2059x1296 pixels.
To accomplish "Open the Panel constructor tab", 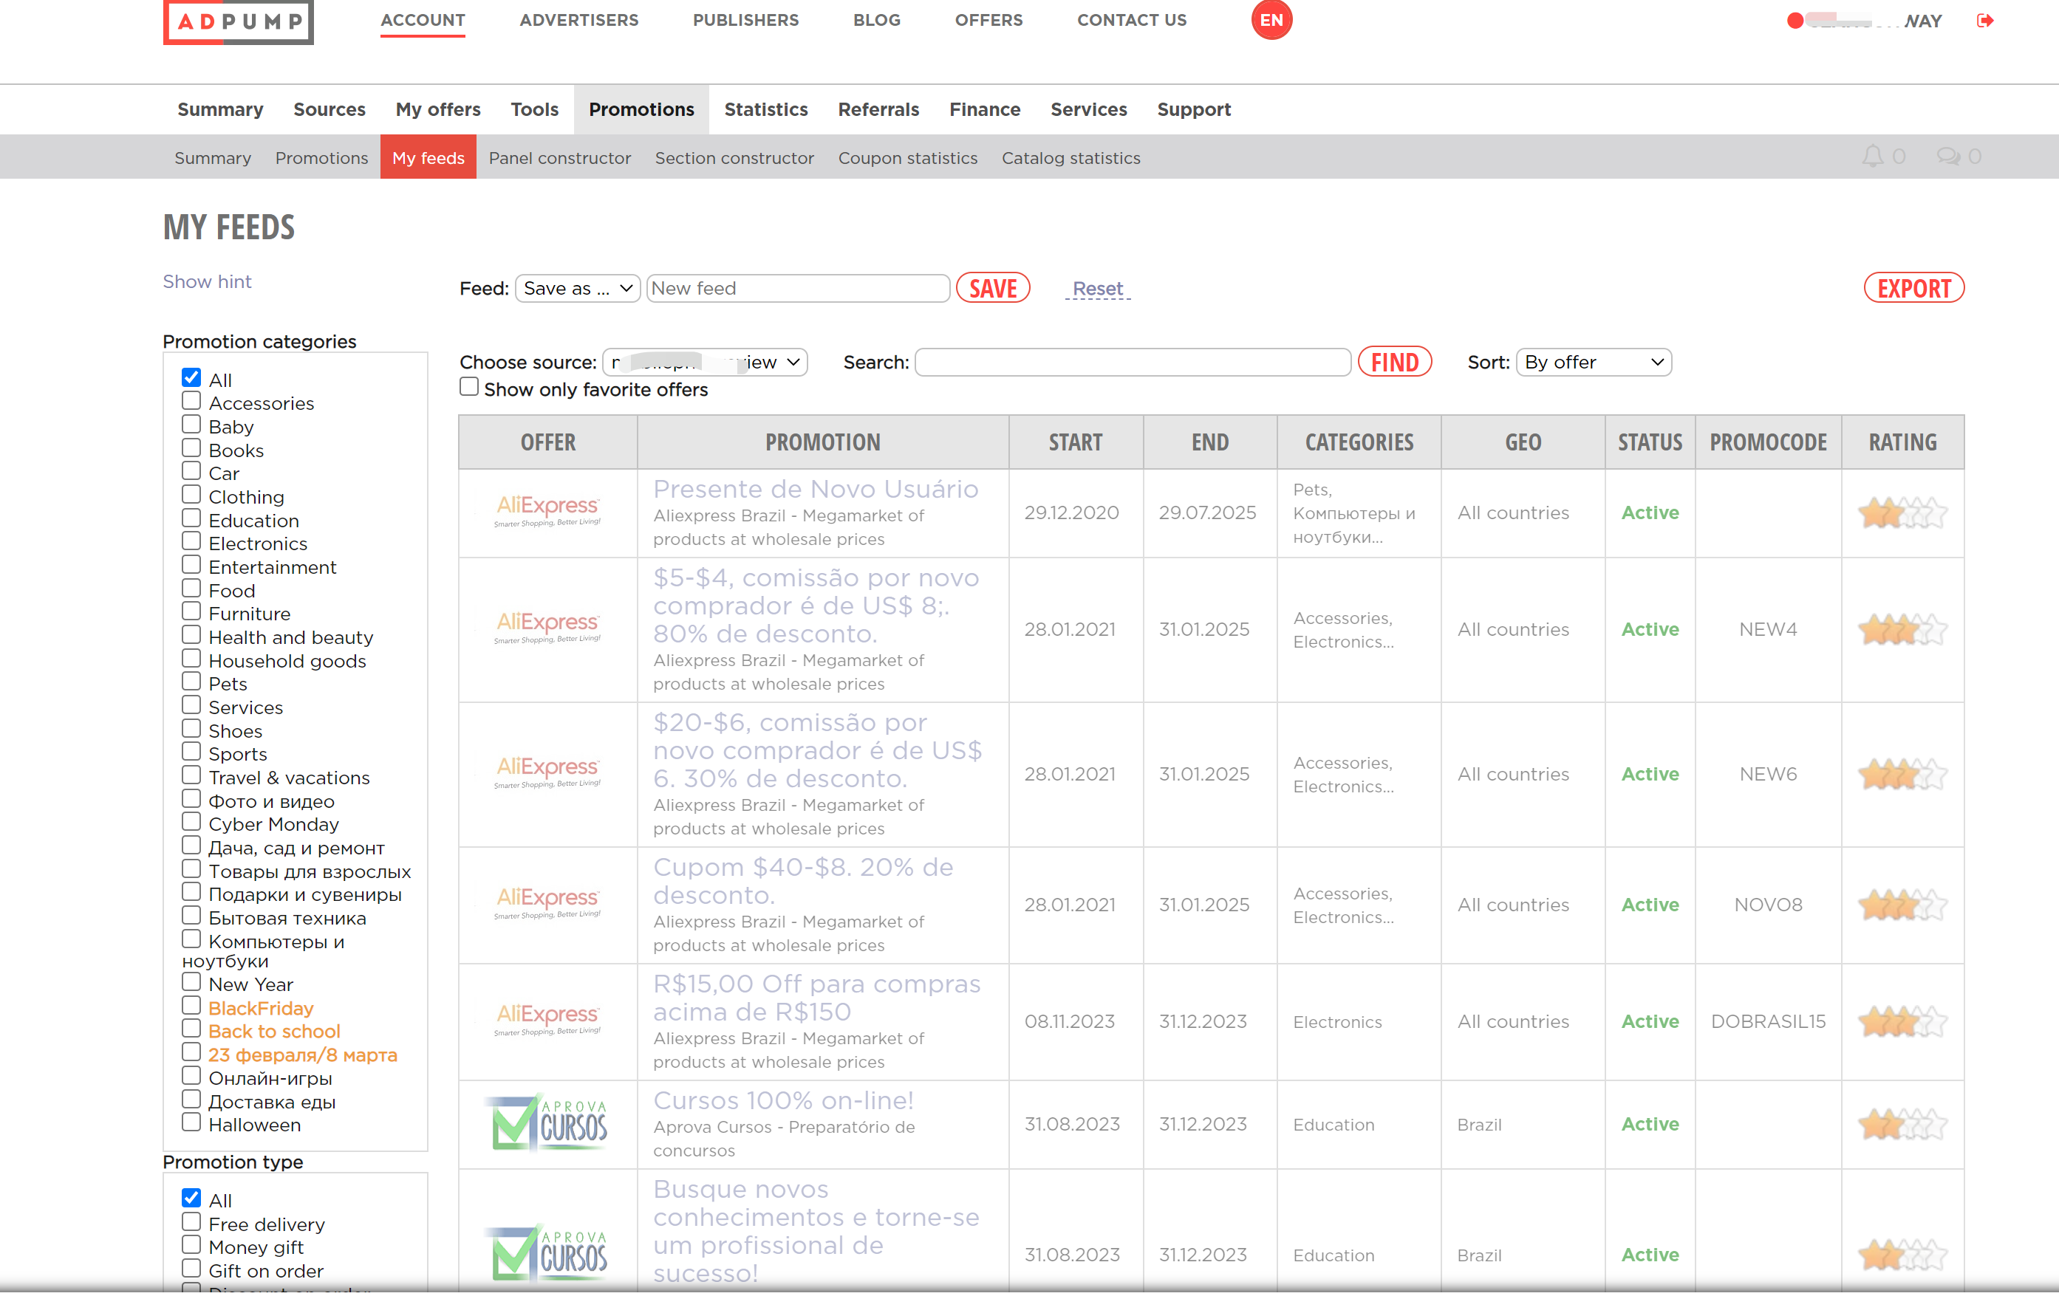I will tap(559, 158).
